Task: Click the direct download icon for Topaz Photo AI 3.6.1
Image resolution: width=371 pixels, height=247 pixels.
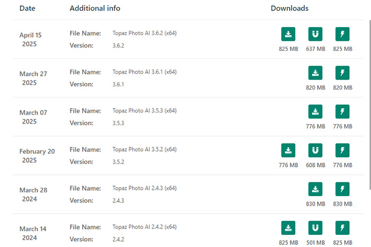Action: click(315, 73)
